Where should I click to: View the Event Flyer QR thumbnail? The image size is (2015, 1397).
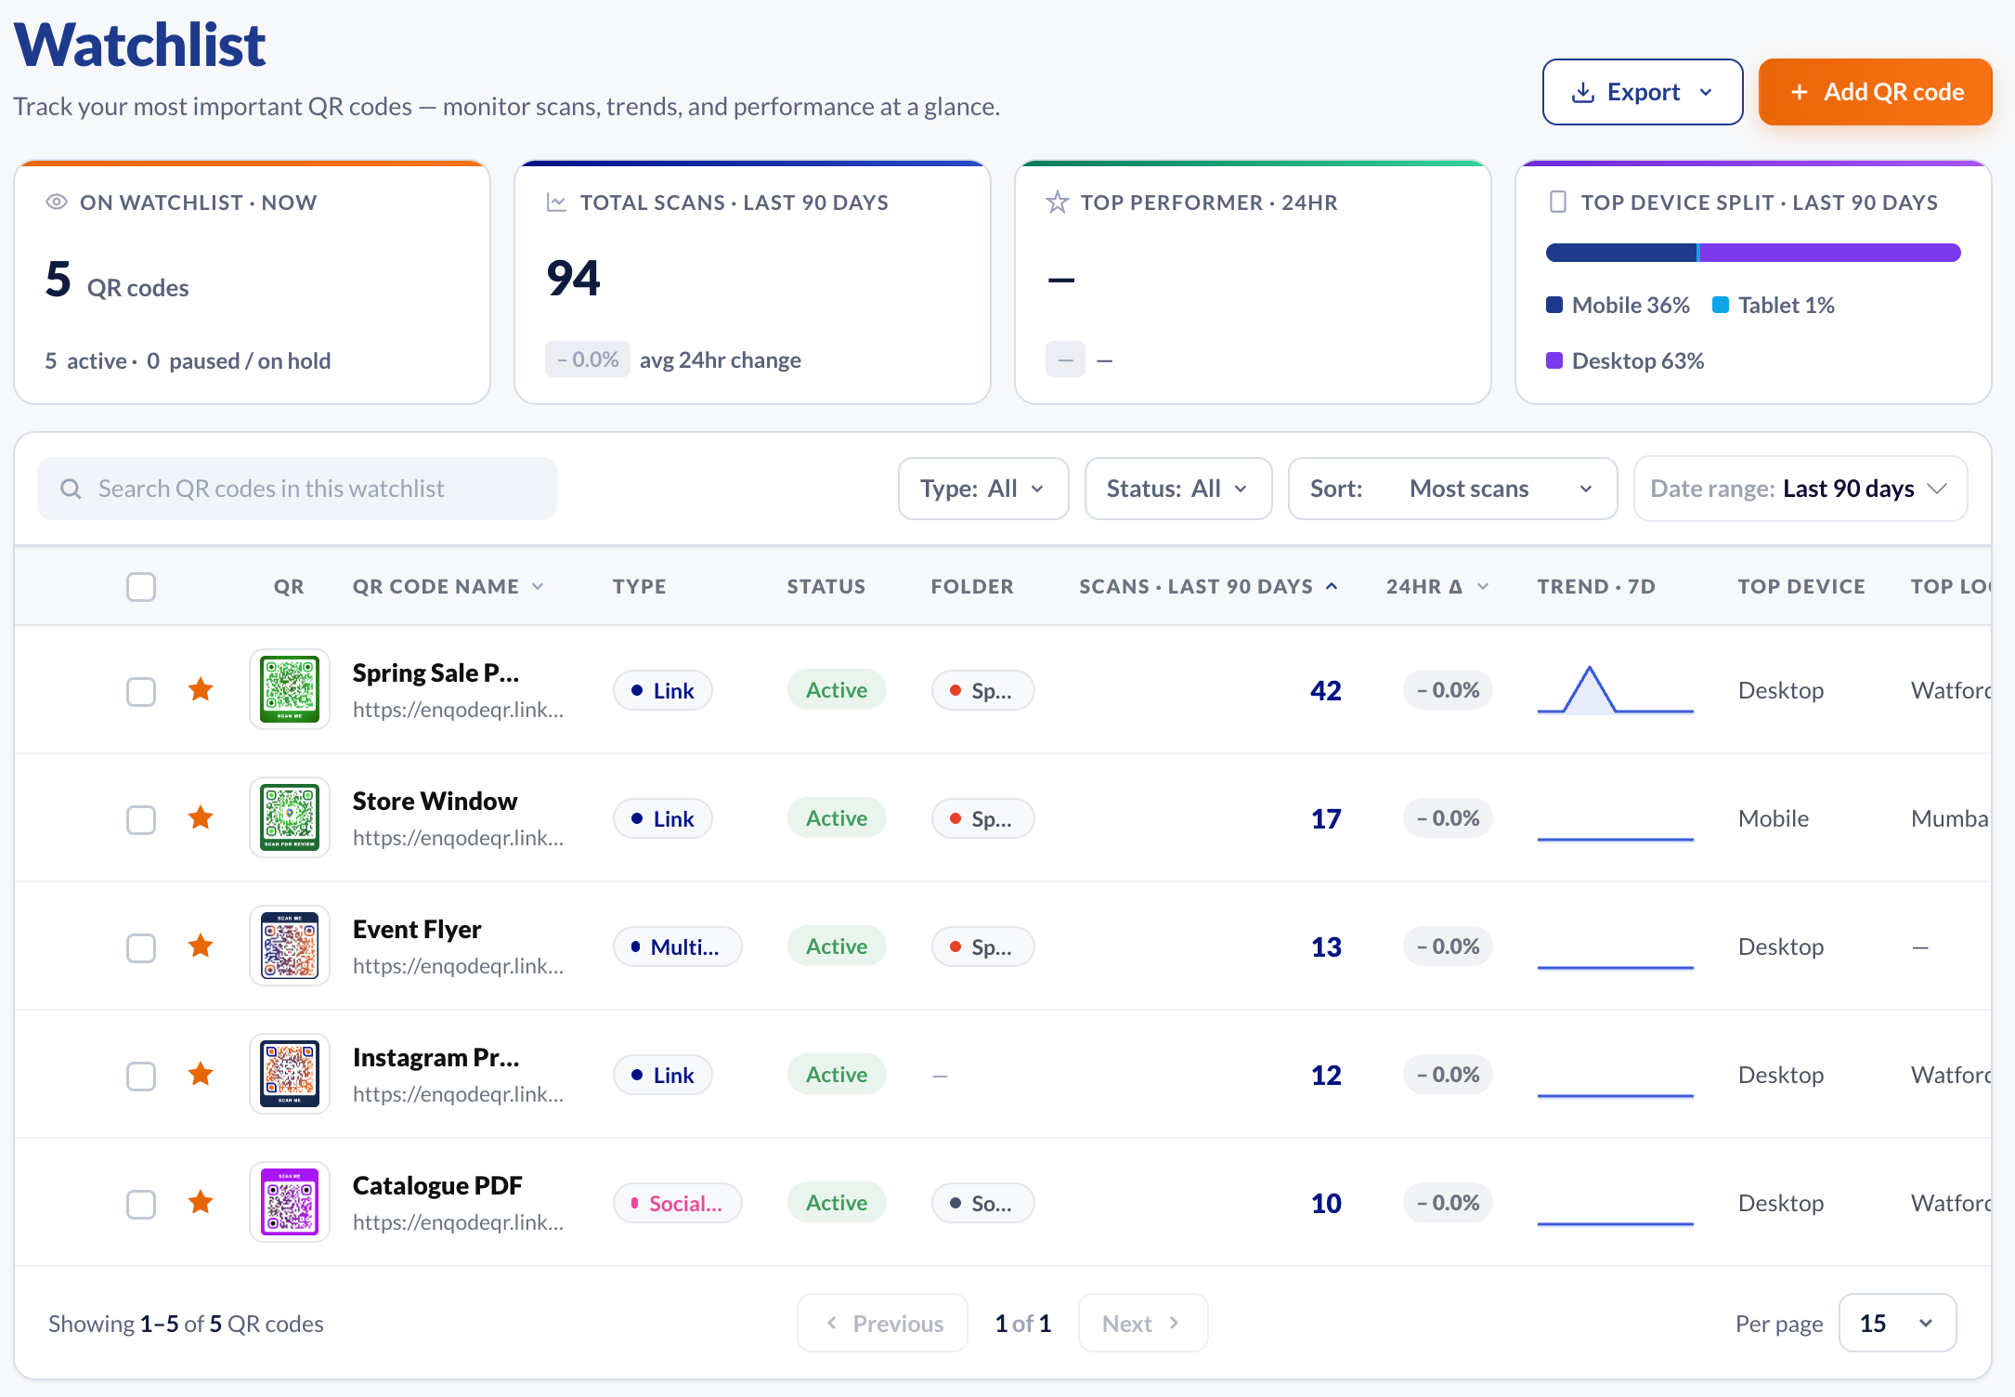coord(290,946)
